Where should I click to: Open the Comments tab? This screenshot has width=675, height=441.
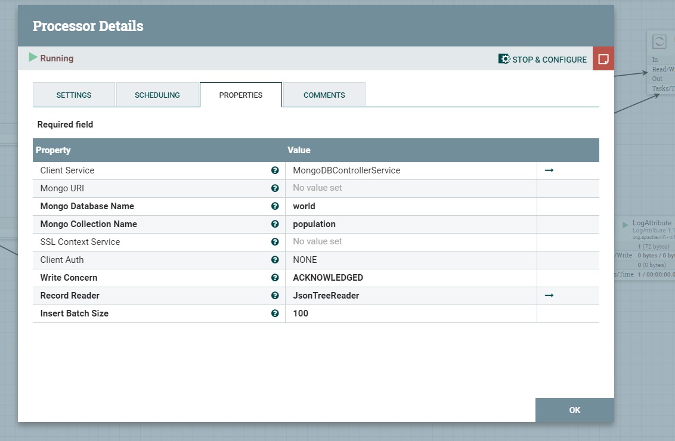(324, 94)
